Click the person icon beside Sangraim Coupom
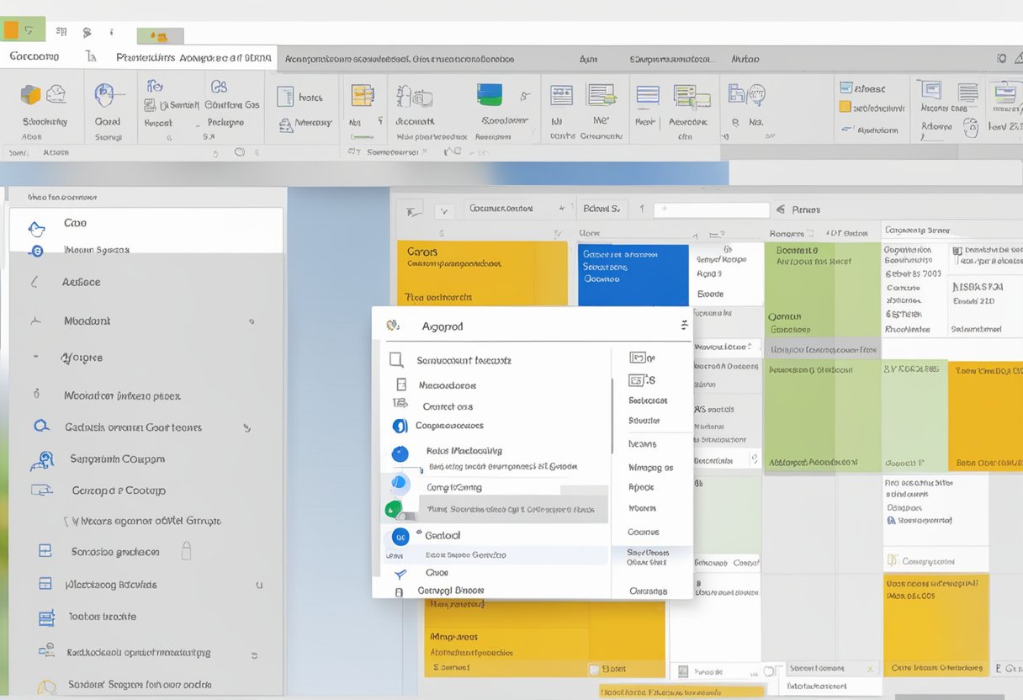 (40, 460)
